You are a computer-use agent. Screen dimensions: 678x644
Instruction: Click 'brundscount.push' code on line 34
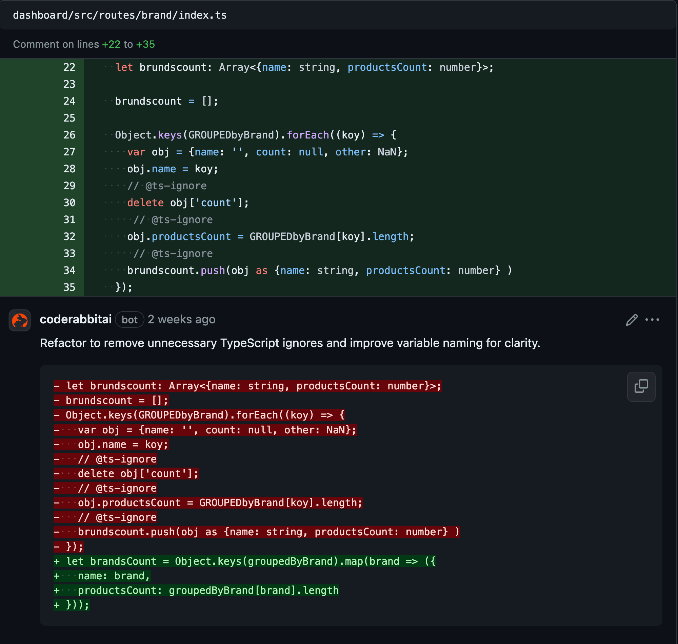[x=320, y=270]
